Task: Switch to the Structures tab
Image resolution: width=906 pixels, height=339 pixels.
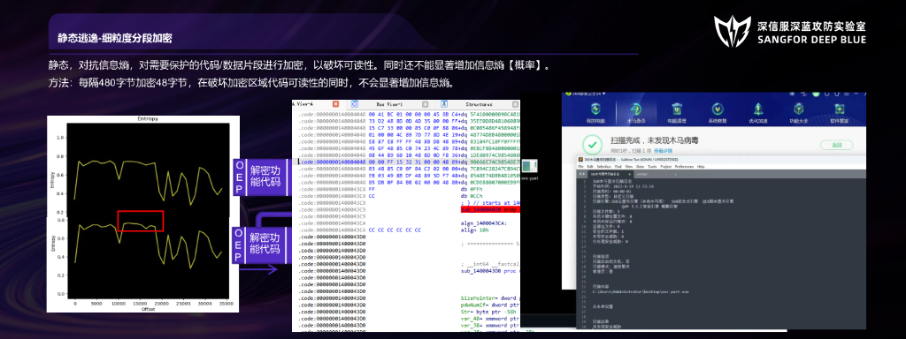Action: coord(479,104)
